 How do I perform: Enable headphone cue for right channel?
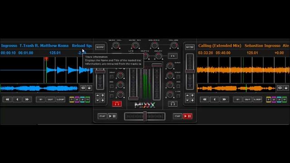click(173, 104)
